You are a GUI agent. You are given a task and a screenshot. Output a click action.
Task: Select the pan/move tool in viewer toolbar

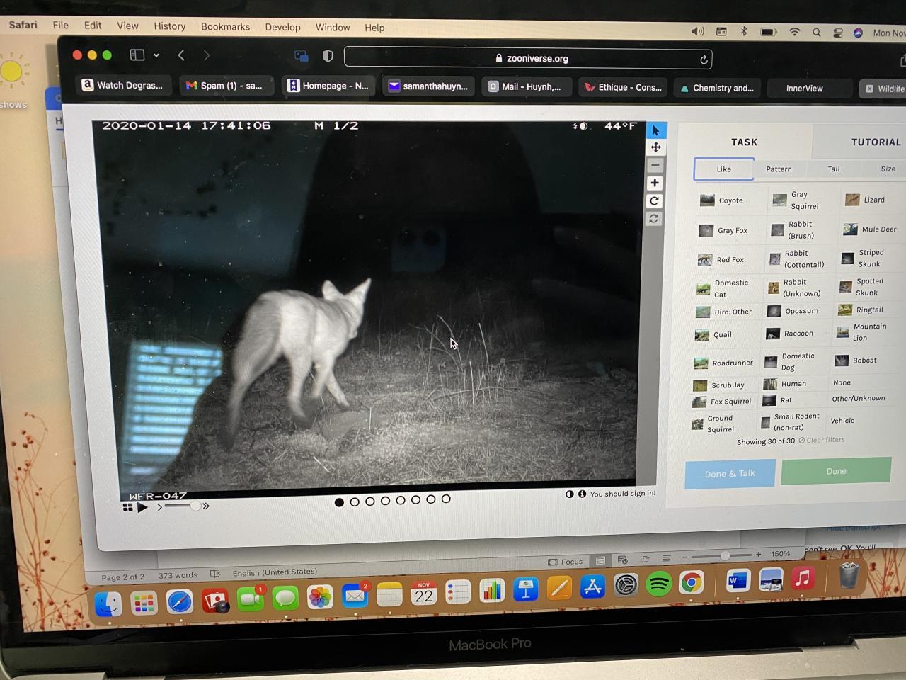[655, 147]
